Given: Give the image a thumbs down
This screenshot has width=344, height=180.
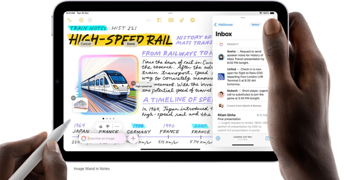Looking at the screenshot, I should [x=108, y=126].
